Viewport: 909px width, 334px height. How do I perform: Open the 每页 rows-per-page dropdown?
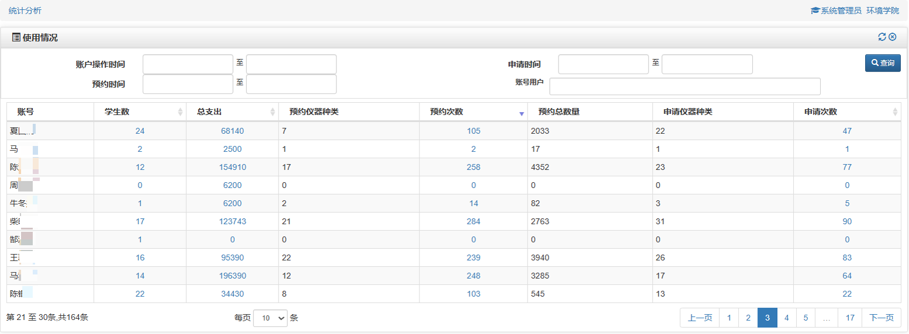coord(270,318)
